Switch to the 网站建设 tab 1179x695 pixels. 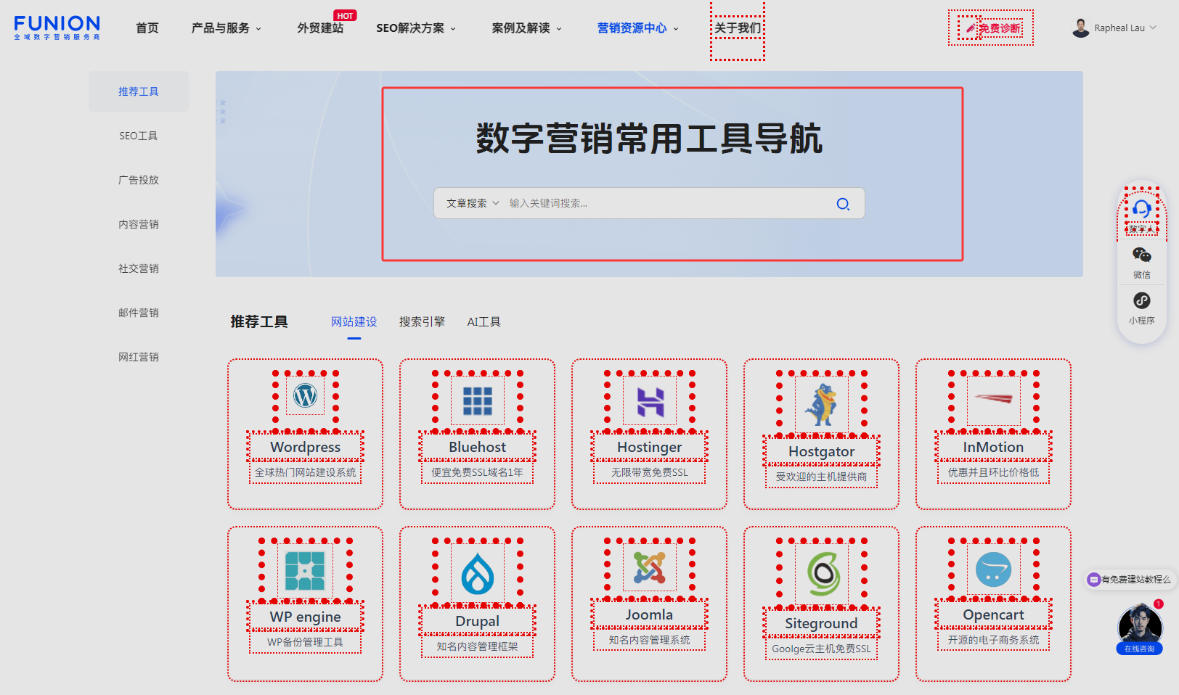point(354,322)
